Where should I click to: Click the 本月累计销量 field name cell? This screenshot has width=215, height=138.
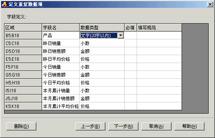pyautogui.click(x=61, y=91)
